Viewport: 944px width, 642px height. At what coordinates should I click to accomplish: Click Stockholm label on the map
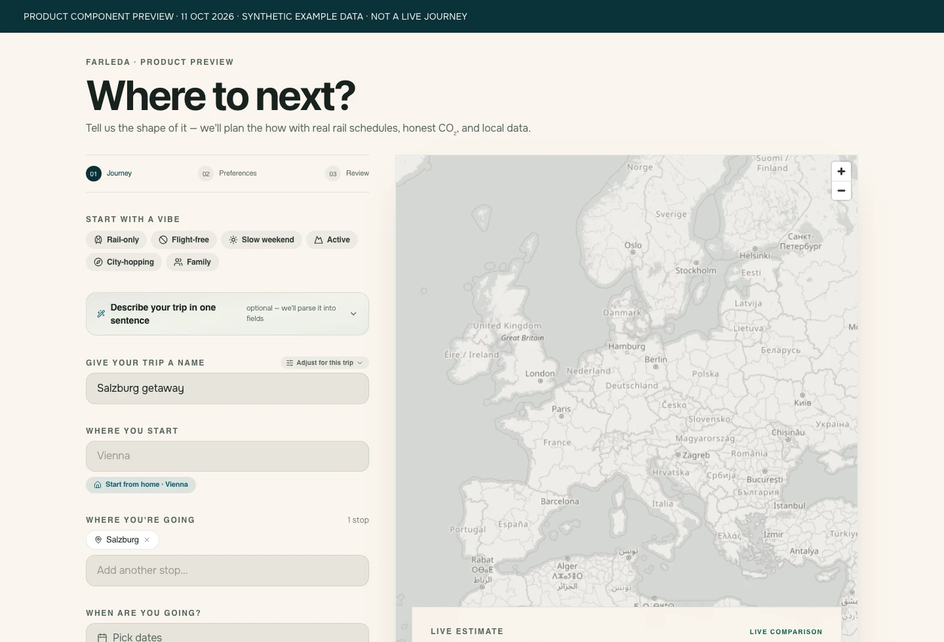[x=696, y=270]
